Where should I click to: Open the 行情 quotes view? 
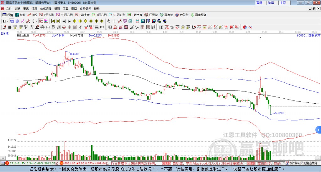pos(8,15)
